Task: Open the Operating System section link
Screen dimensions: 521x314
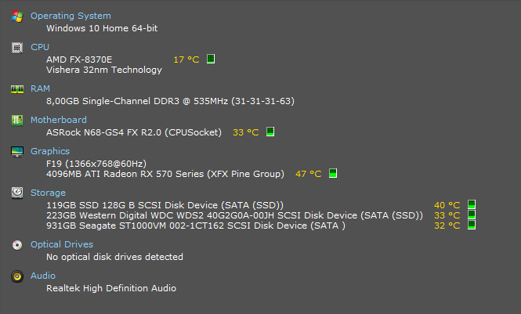Action: pos(71,16)
